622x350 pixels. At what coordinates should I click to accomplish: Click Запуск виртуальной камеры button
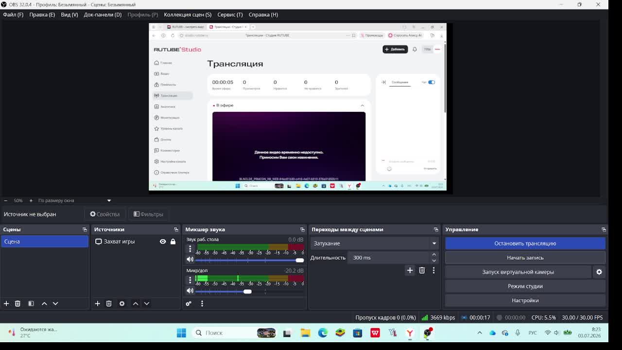pos(518,272)
